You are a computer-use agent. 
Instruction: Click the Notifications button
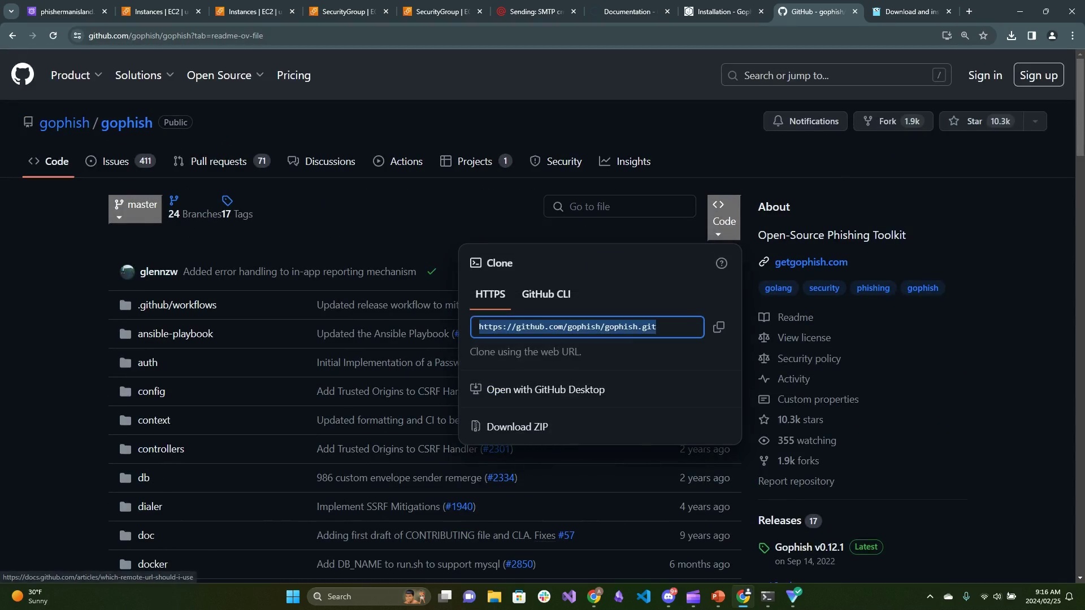[x=805, y=121]
